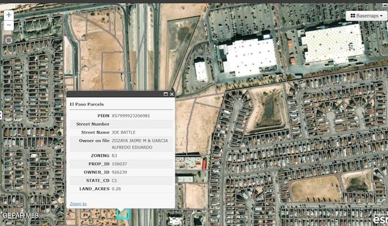Viewport: 388px width, 226px height.
Task: Zoom out with the minus button
Action: point(9,26)
